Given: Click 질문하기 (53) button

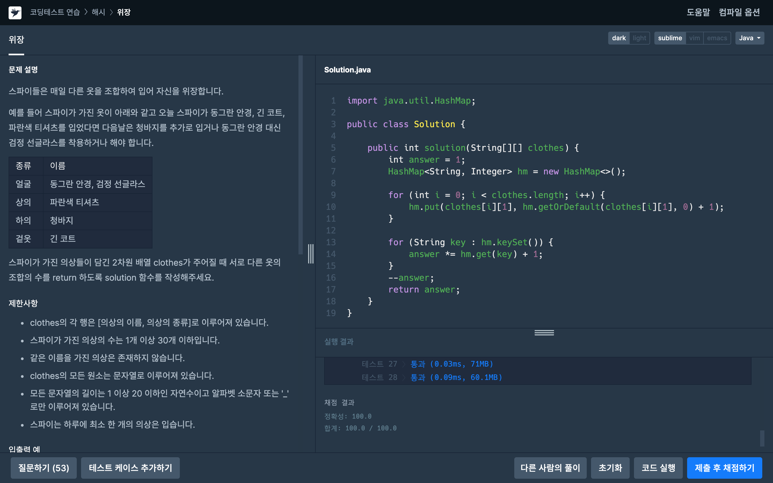Looking at the screenshot, I should [x=43, y=468].
